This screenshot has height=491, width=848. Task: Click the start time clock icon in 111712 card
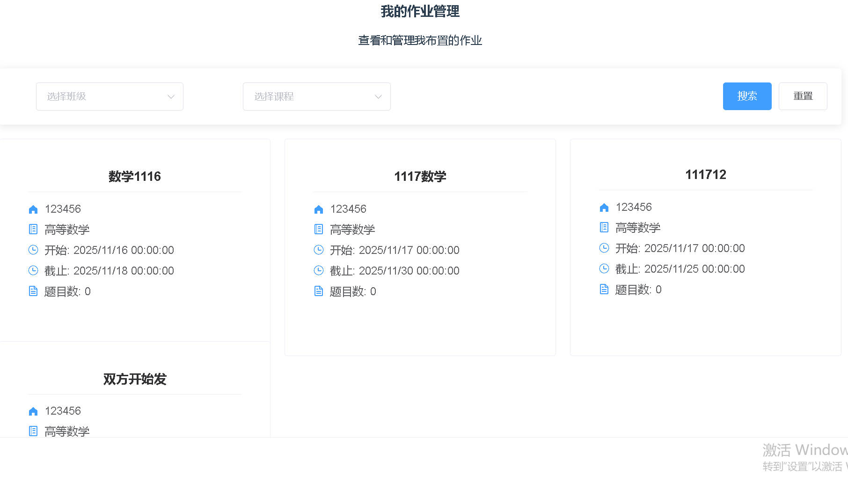(604, 248)
